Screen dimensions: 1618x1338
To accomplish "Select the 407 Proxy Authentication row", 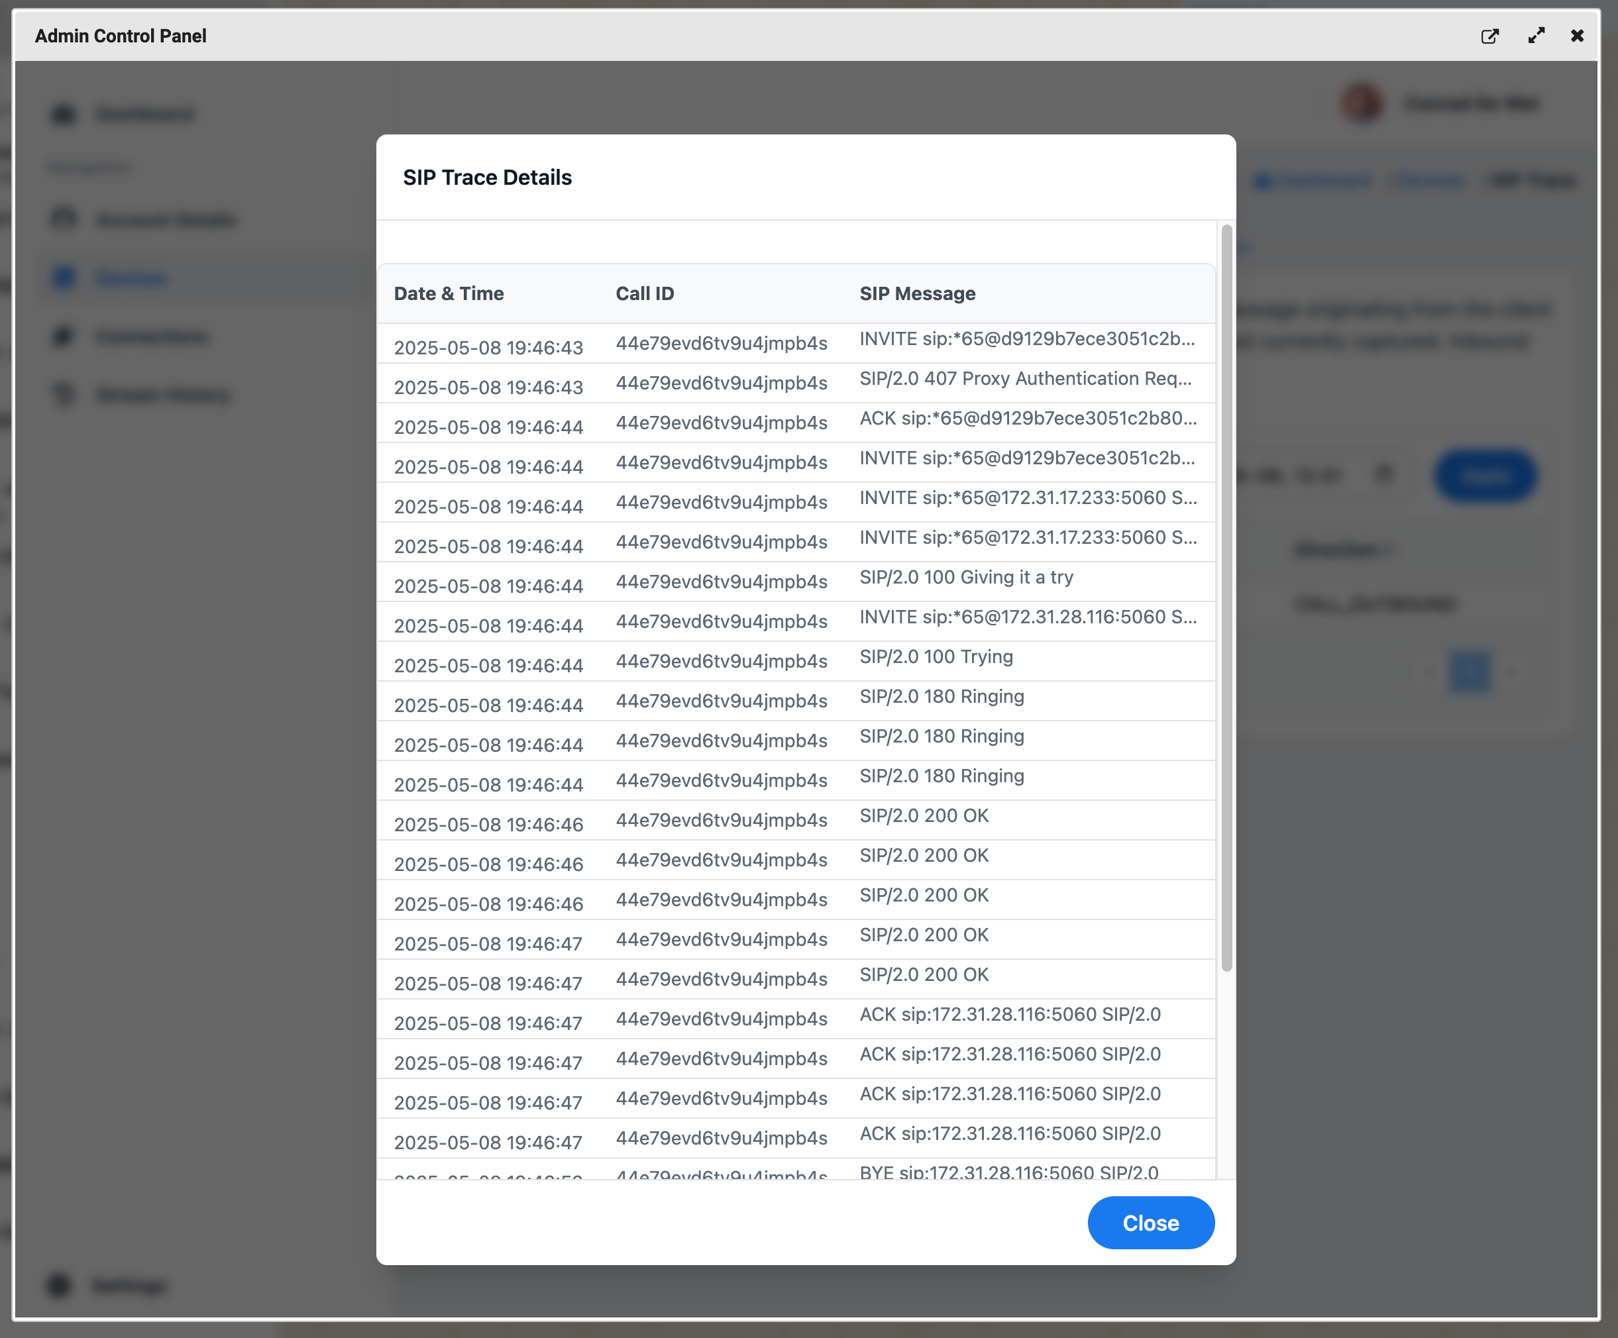I will [x=1025, y=379].
